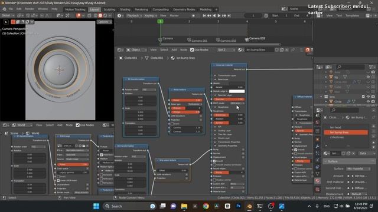This screenshot has height=212, width=378.
Task: Click the 3D viewport select box tool
Action: [x=6, y=22]
